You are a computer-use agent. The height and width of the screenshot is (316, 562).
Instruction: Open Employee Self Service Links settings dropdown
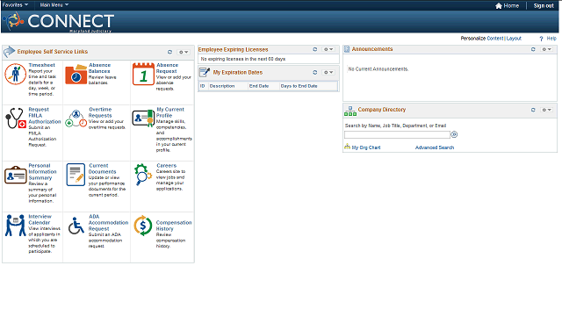(x=184, y=53)
